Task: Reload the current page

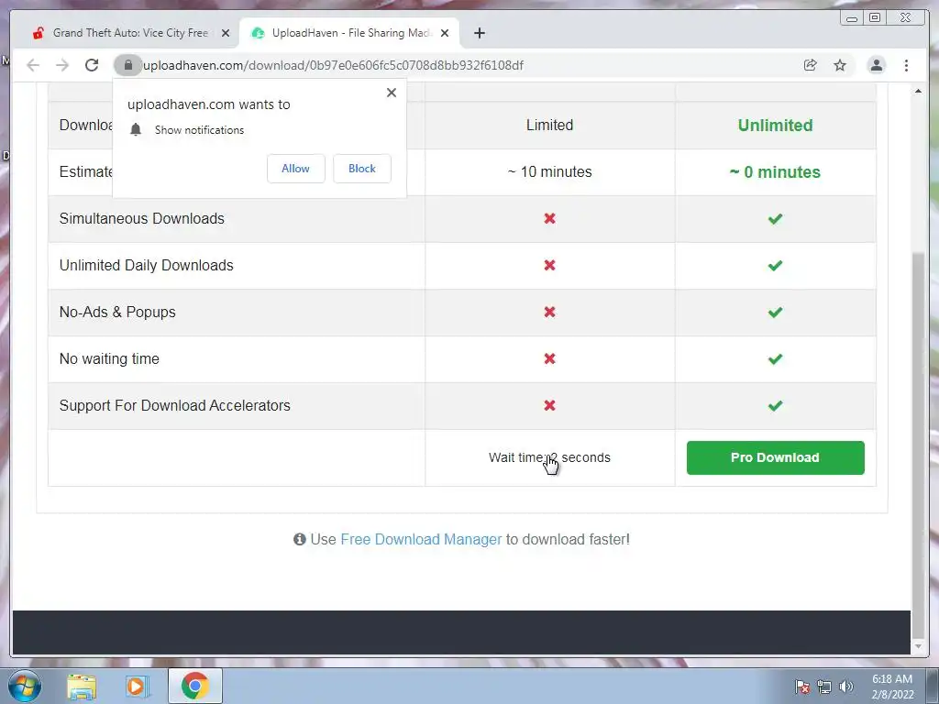Action: point(92,65)
